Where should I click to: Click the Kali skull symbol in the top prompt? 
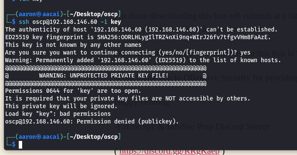39,14
